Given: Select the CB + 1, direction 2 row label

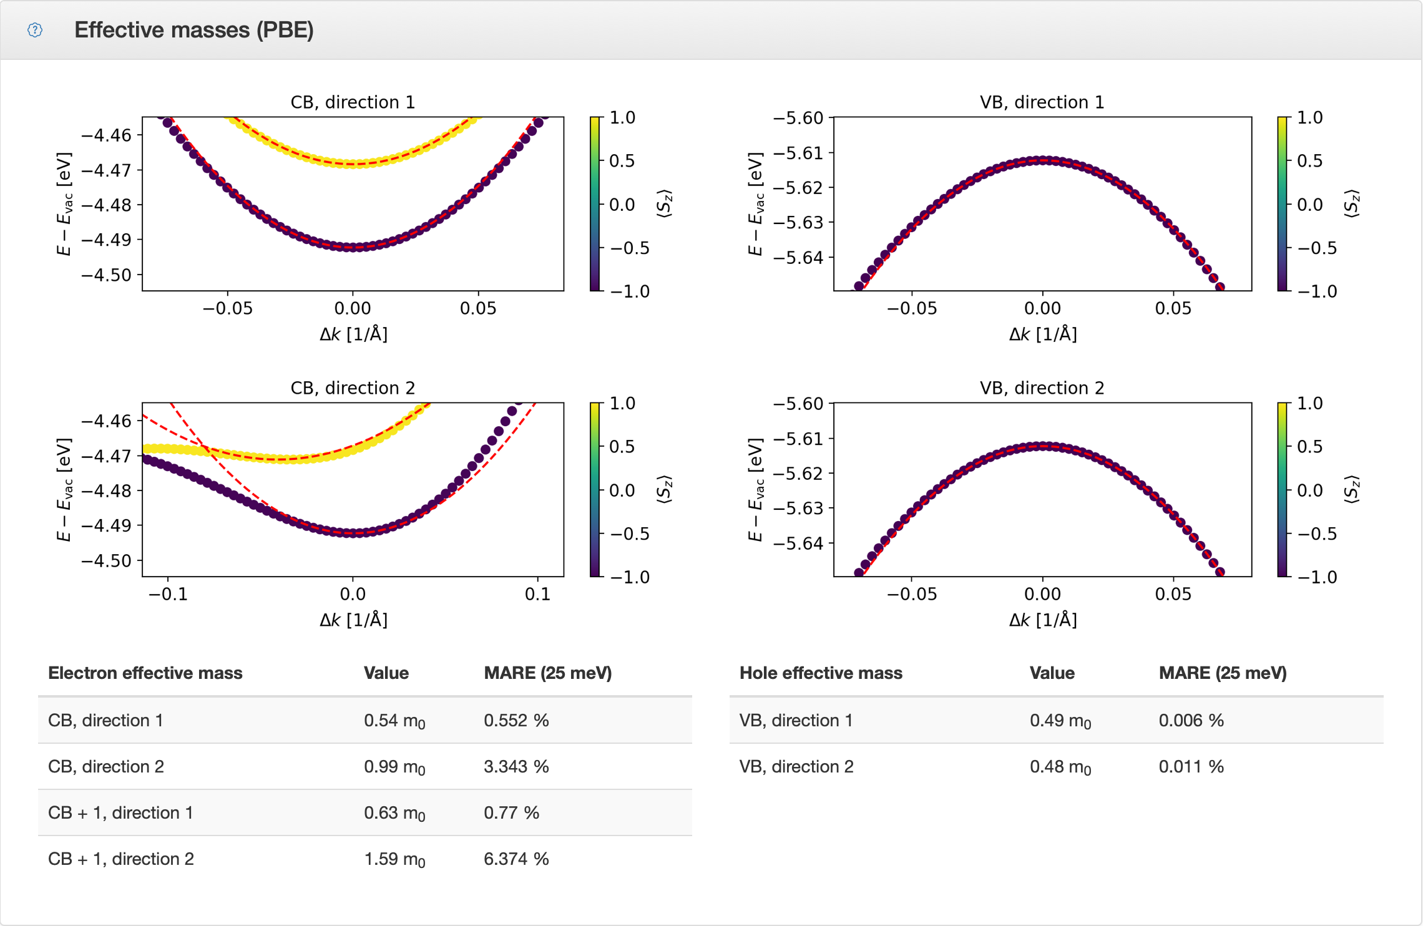Looking at the screenshot, I should [121, 859].
